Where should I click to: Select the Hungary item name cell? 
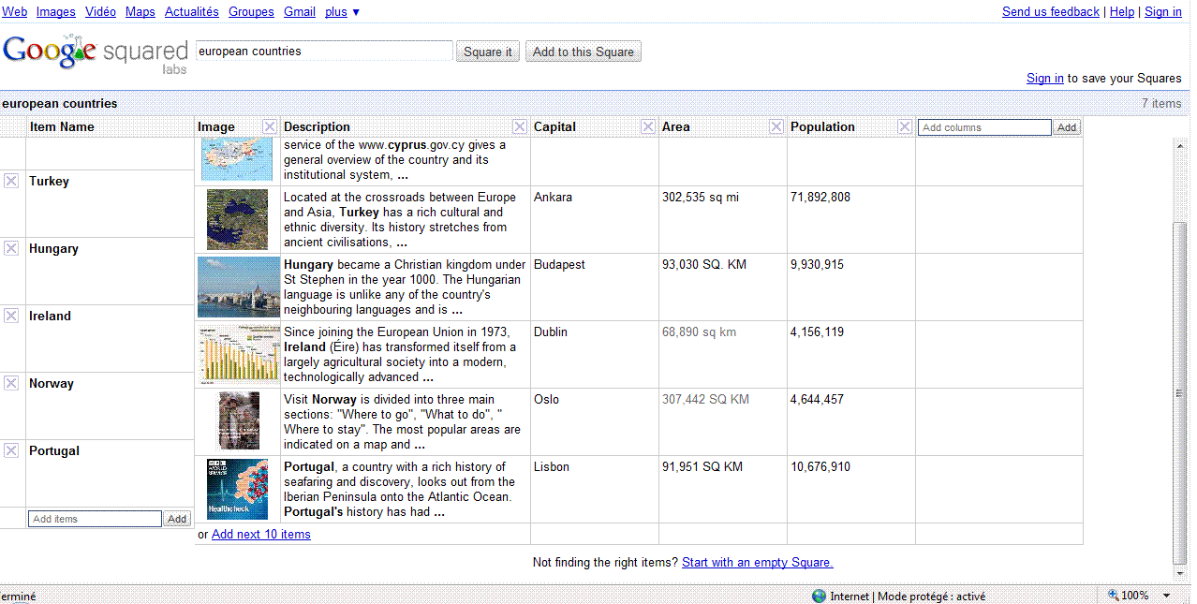click(110, 271)
